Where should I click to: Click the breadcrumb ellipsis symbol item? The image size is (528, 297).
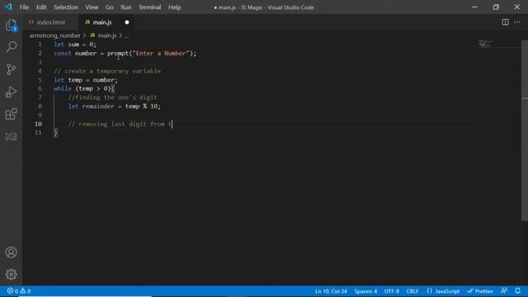pyautogui.click(x=126, y=35)
